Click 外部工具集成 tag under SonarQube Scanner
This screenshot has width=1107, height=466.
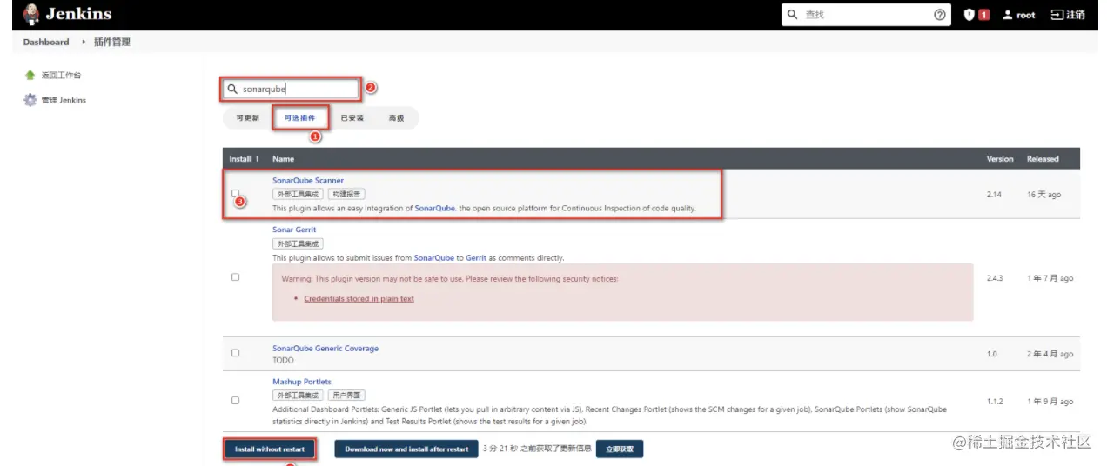pyautogui.click(x=298, y=195)
